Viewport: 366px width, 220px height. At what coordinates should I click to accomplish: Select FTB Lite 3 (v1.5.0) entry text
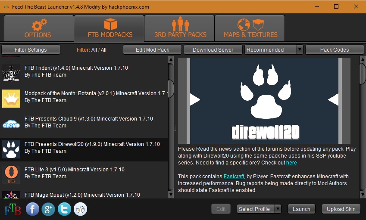click(75, 173)
